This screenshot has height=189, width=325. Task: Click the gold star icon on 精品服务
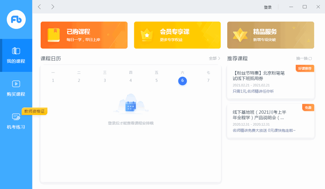(240, 35)
